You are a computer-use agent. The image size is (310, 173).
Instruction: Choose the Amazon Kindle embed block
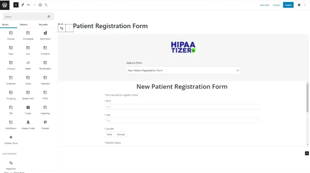[x=28, y=124]
